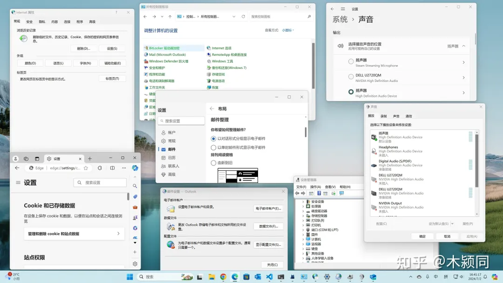Viewport: 503px width, 283px height.
Task: Click the favorite star icon in Edge address bar
Action: (86, 168)
